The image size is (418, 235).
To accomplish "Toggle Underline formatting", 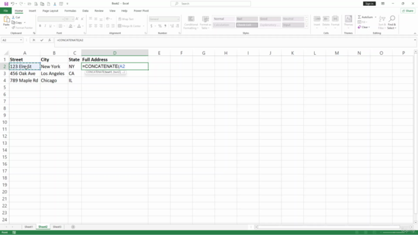I will 50,26.
